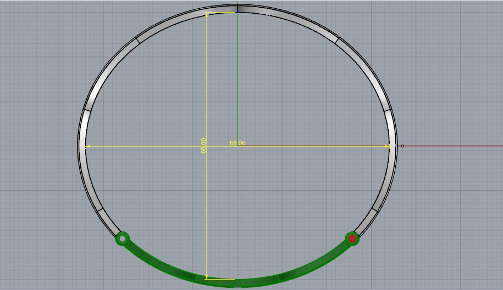503x290 pixels.
Task: Select the green hinged arc segment
Action: tap(237, 283)
